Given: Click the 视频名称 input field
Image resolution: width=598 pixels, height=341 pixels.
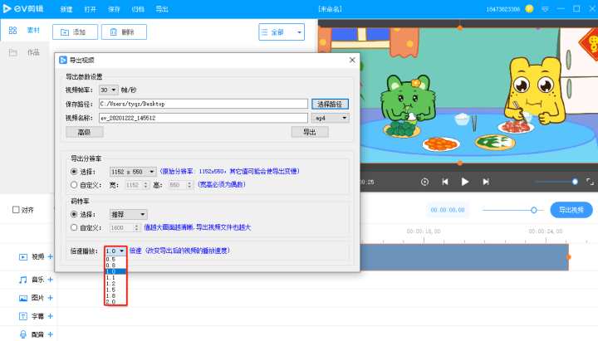Looking at the screenshot, I should click(203, 118).
